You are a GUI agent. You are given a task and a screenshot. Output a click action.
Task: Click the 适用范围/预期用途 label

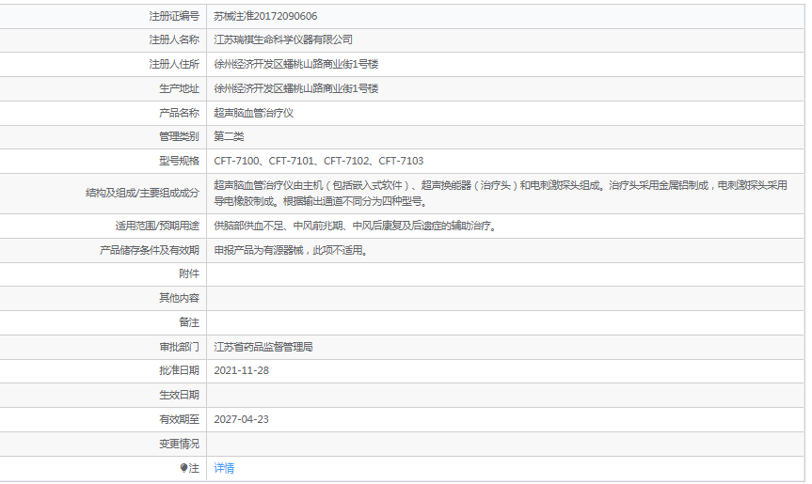coord(157,226)
